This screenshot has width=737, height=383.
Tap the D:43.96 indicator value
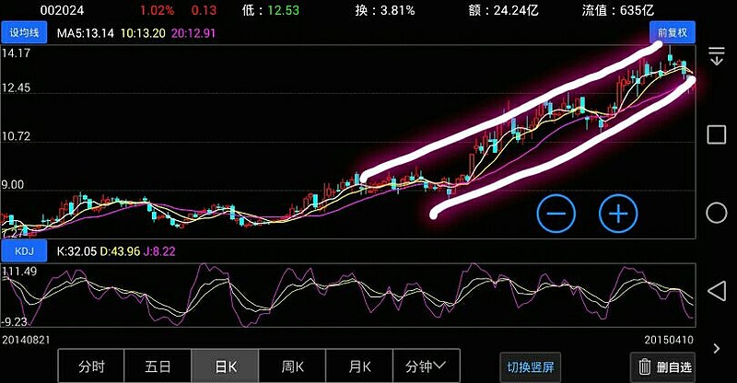point(120,251)
